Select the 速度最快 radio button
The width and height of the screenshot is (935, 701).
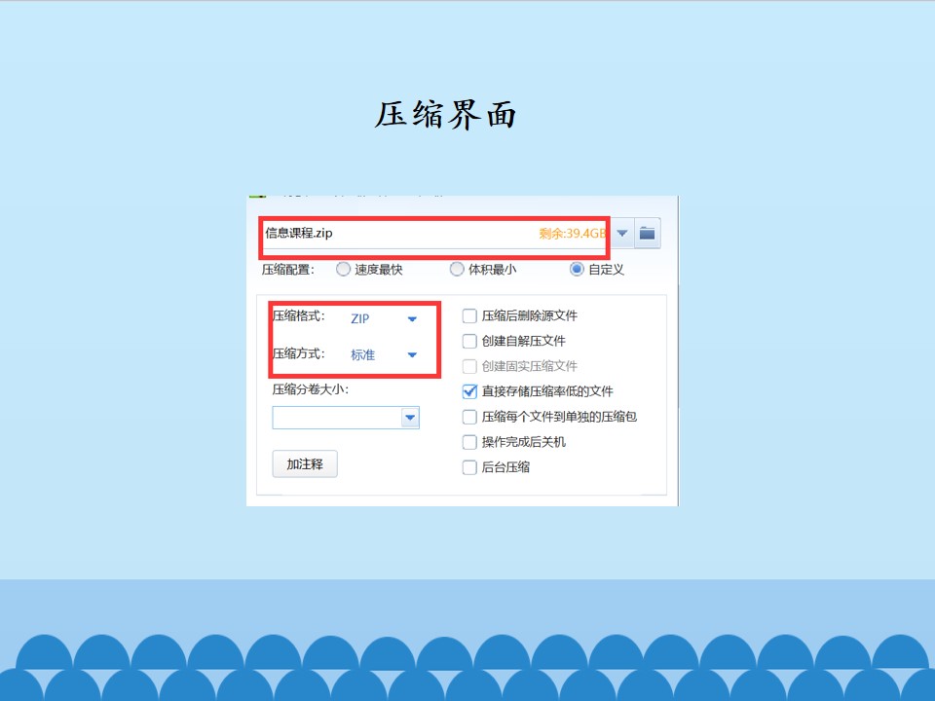tap(343, 270)
